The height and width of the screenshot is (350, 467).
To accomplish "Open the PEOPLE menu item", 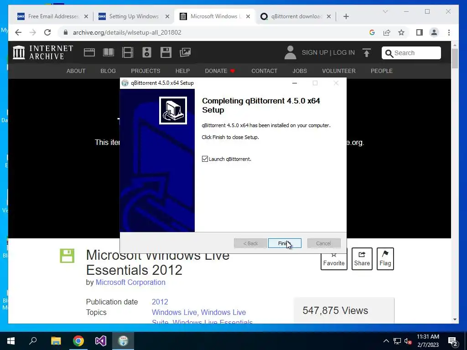I will (382, 71).
